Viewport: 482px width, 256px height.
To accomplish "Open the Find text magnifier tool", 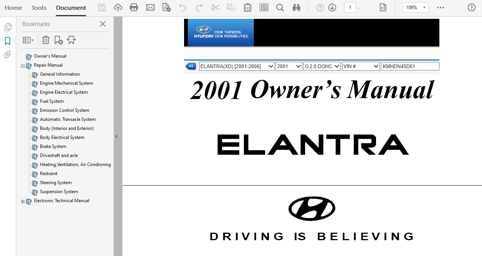I will point(280,8).
